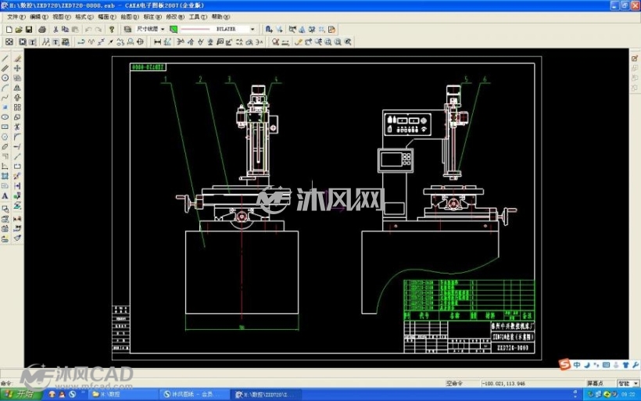
Task: Open the 帮助 (Help) menu
Action: point(220,16)
